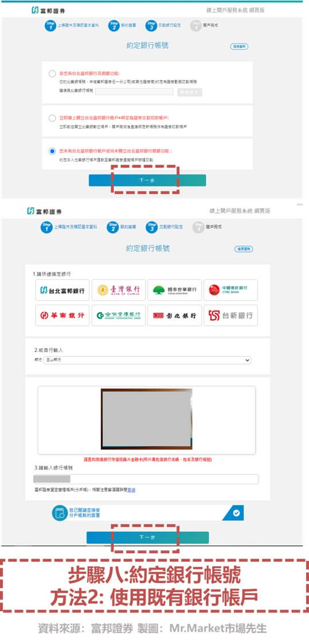Choose 彰化銀行 bank tile
This screenshot has width=309, height=641.
pos(175,315)
